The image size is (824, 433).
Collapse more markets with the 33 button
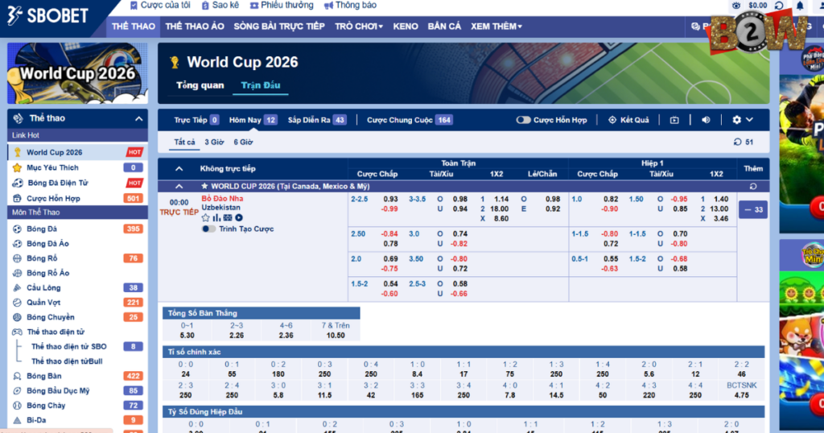point(753,210)
